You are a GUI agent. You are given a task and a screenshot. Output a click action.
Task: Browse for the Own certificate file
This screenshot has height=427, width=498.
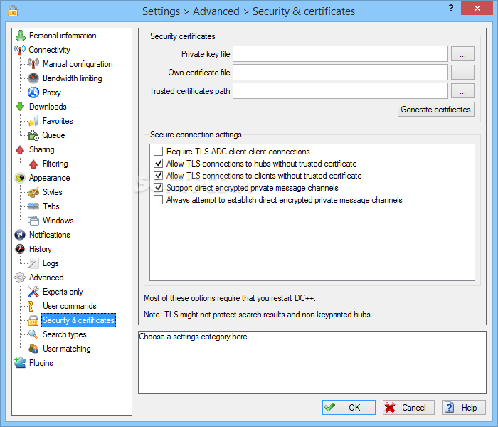point(462,73)
